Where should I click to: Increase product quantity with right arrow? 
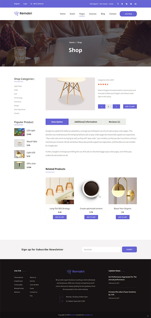pos(116,107)
